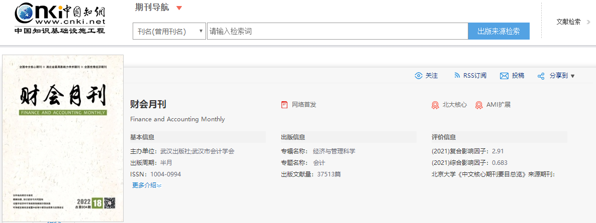Open RSS订阅 subscription
Image resolution: width=596 pixels, height=223 pixels.
475,76
